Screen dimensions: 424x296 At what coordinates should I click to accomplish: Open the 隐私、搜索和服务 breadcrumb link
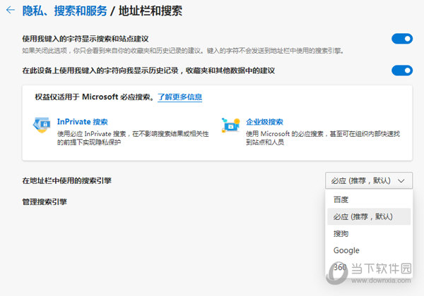[x=64, y=11]
